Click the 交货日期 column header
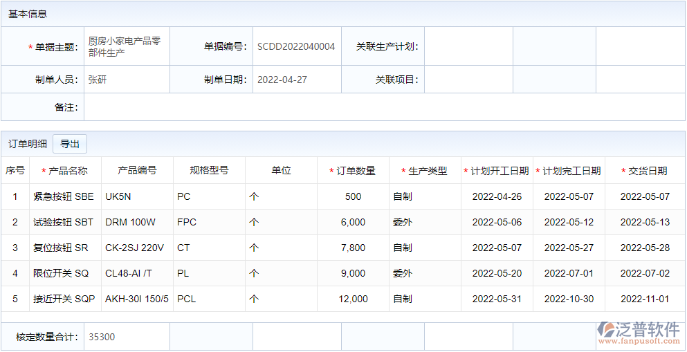The height and width of the screenshot is (352, 687). (645, 171)
